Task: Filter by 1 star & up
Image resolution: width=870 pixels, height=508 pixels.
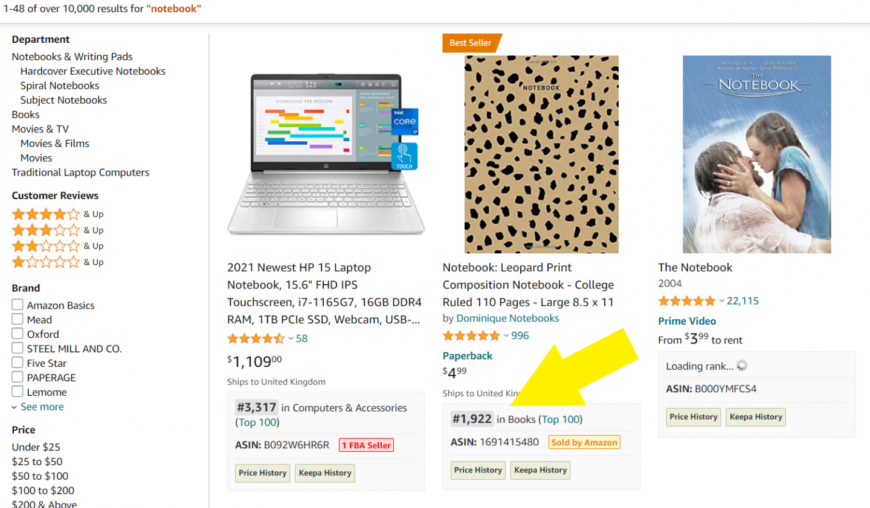Action: point(57,262)
